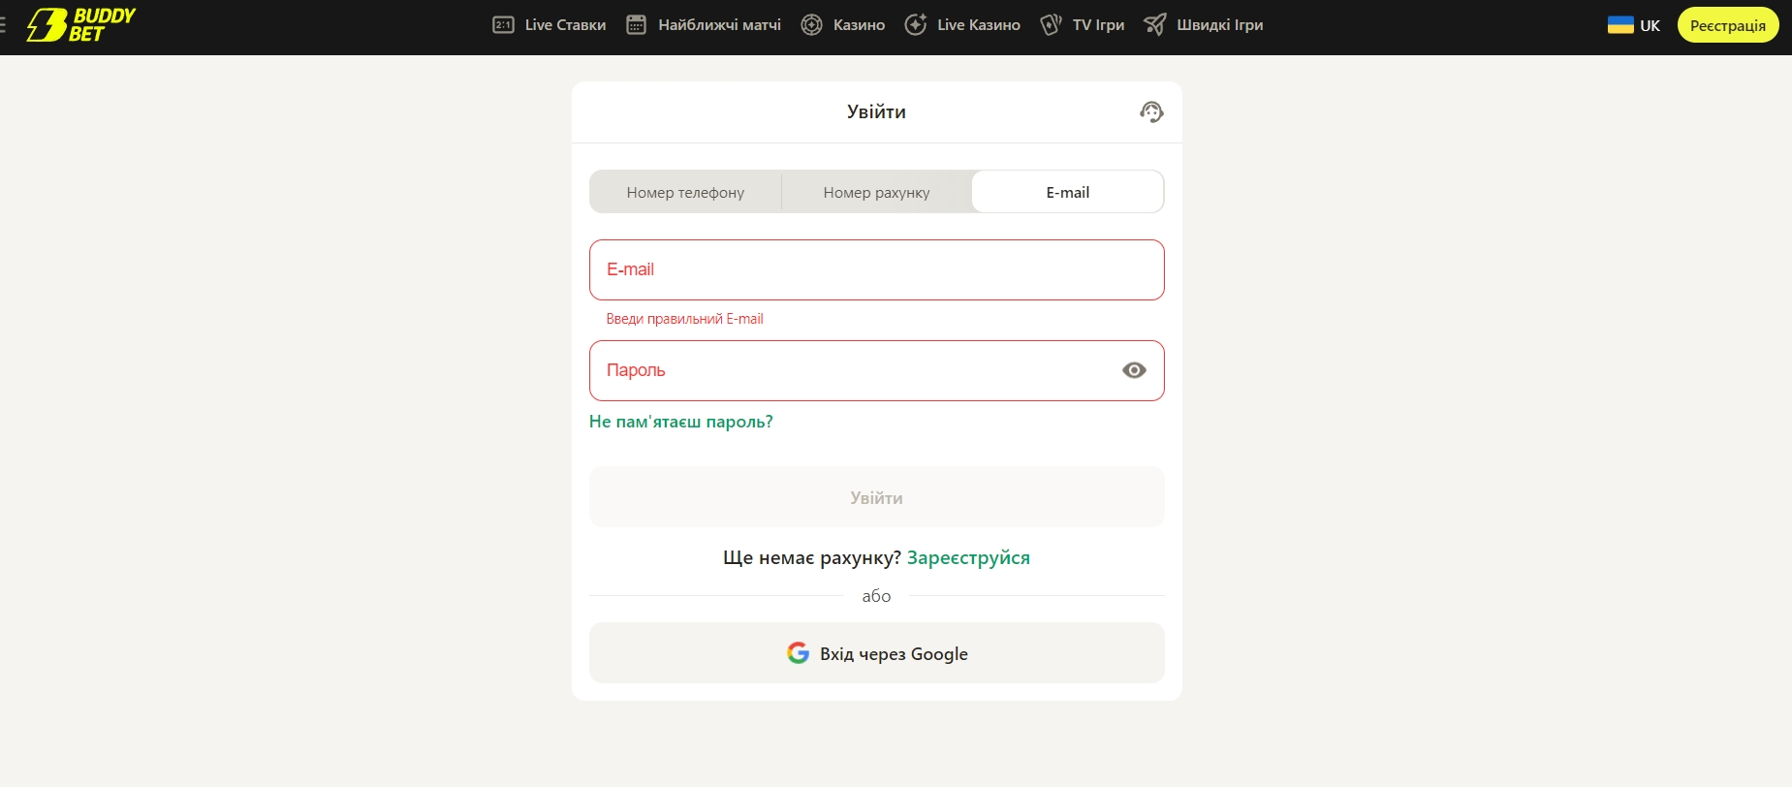
Task: Open Швидкі Ігри rocket section
Action: (x=1204, y=25)
